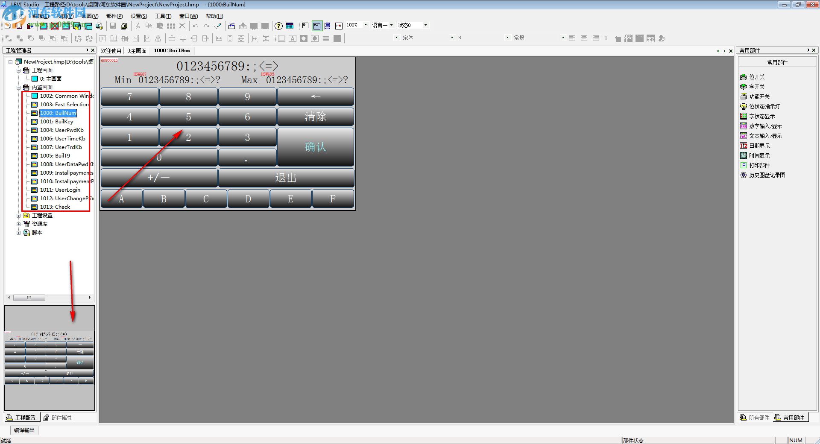Image resolution: width=820 pixels, height=444 pixels.
Task: Select 历史圆盘记录图 component
Action: pos(763,175)
